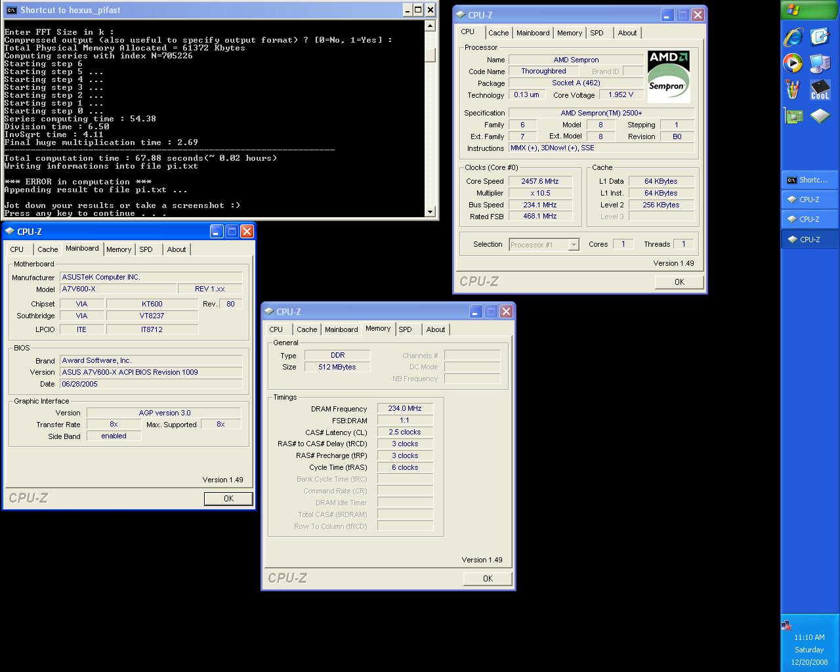Launch Internet Explorer from quick launch
840x672 pixels.
click(x=793, y=37)
